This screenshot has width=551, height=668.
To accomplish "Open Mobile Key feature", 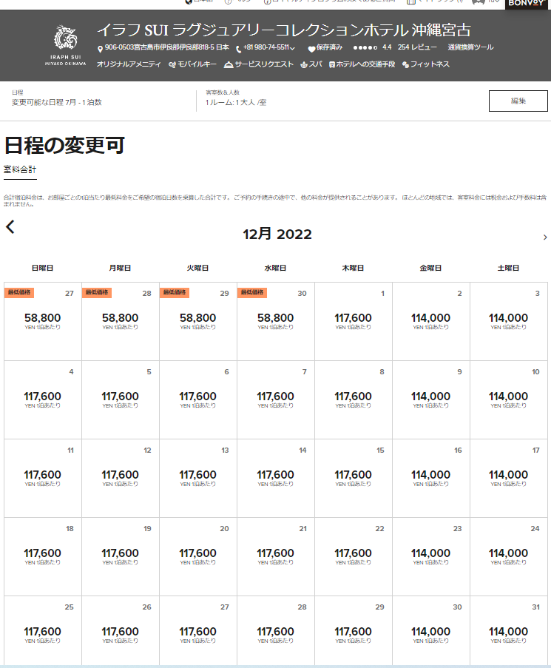I will 192,64.
